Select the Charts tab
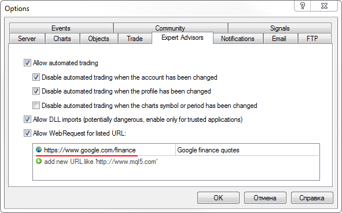The height and width of the screenshot is (213, 342). (62, 39)
